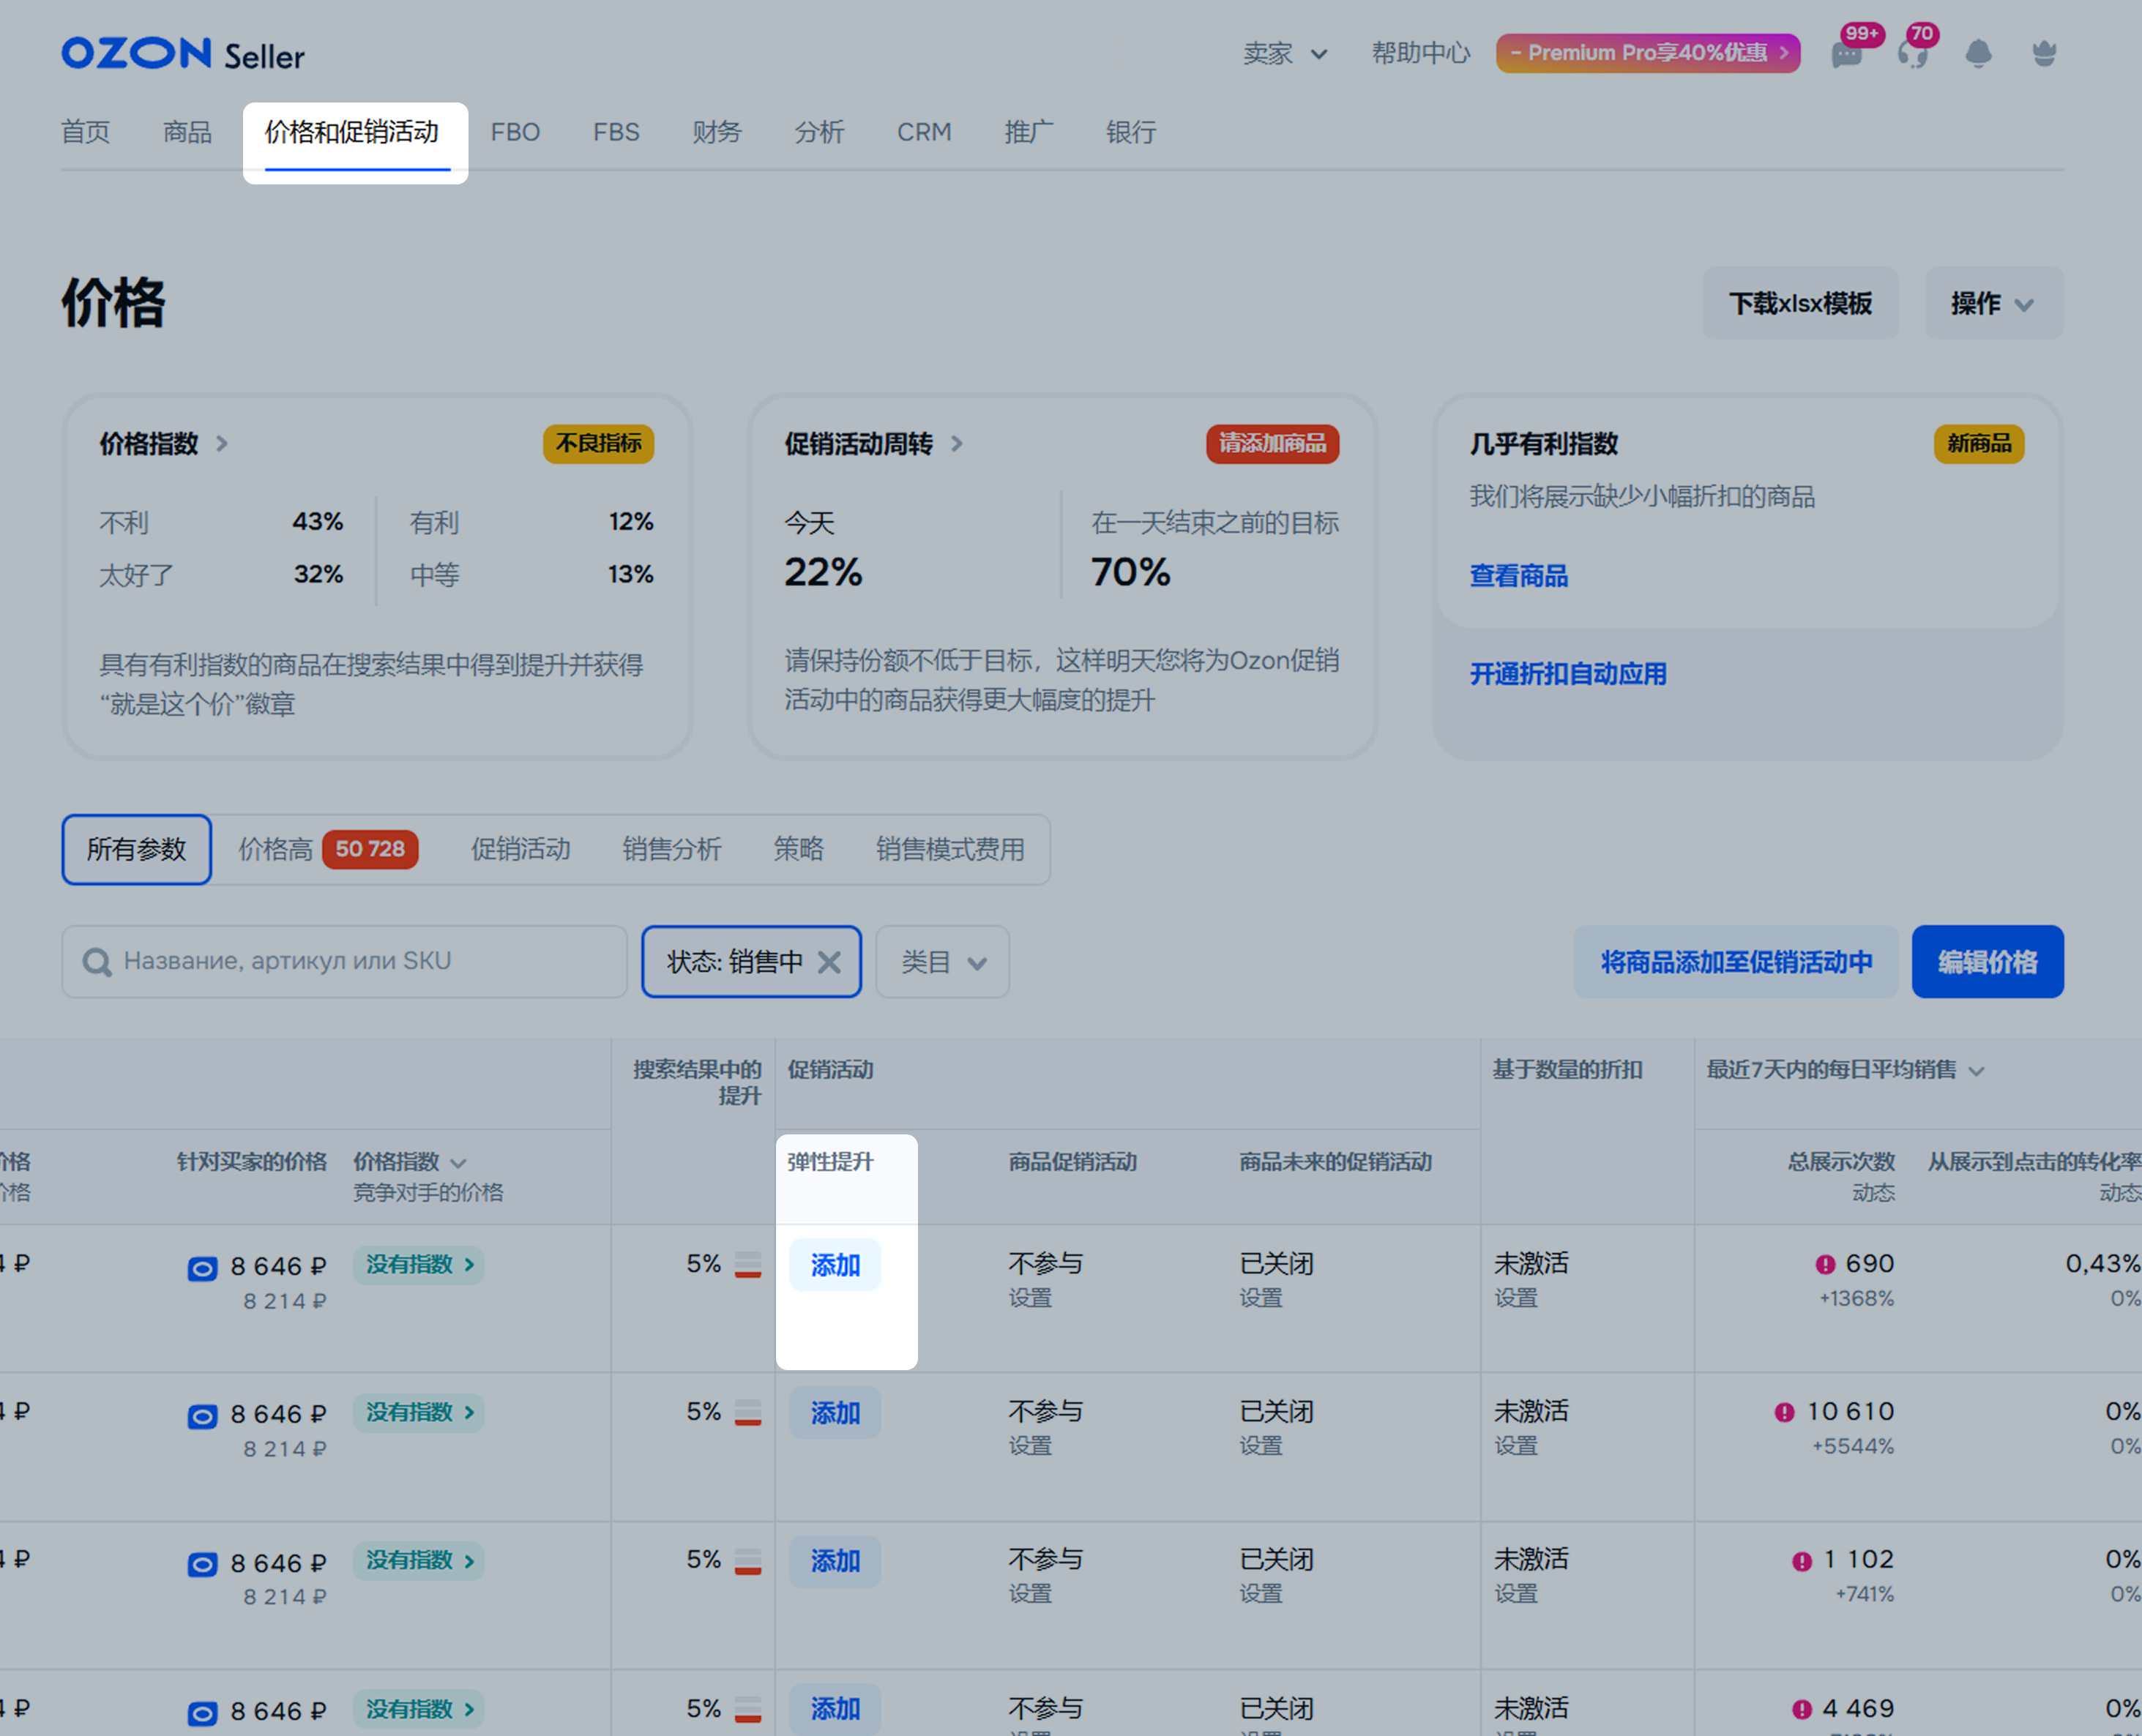Image resolution: width=2142 pixels, height=1736 pixels.
Task: Click the boost level bar icon beside the first 5%
Action: click(748, 1265)
